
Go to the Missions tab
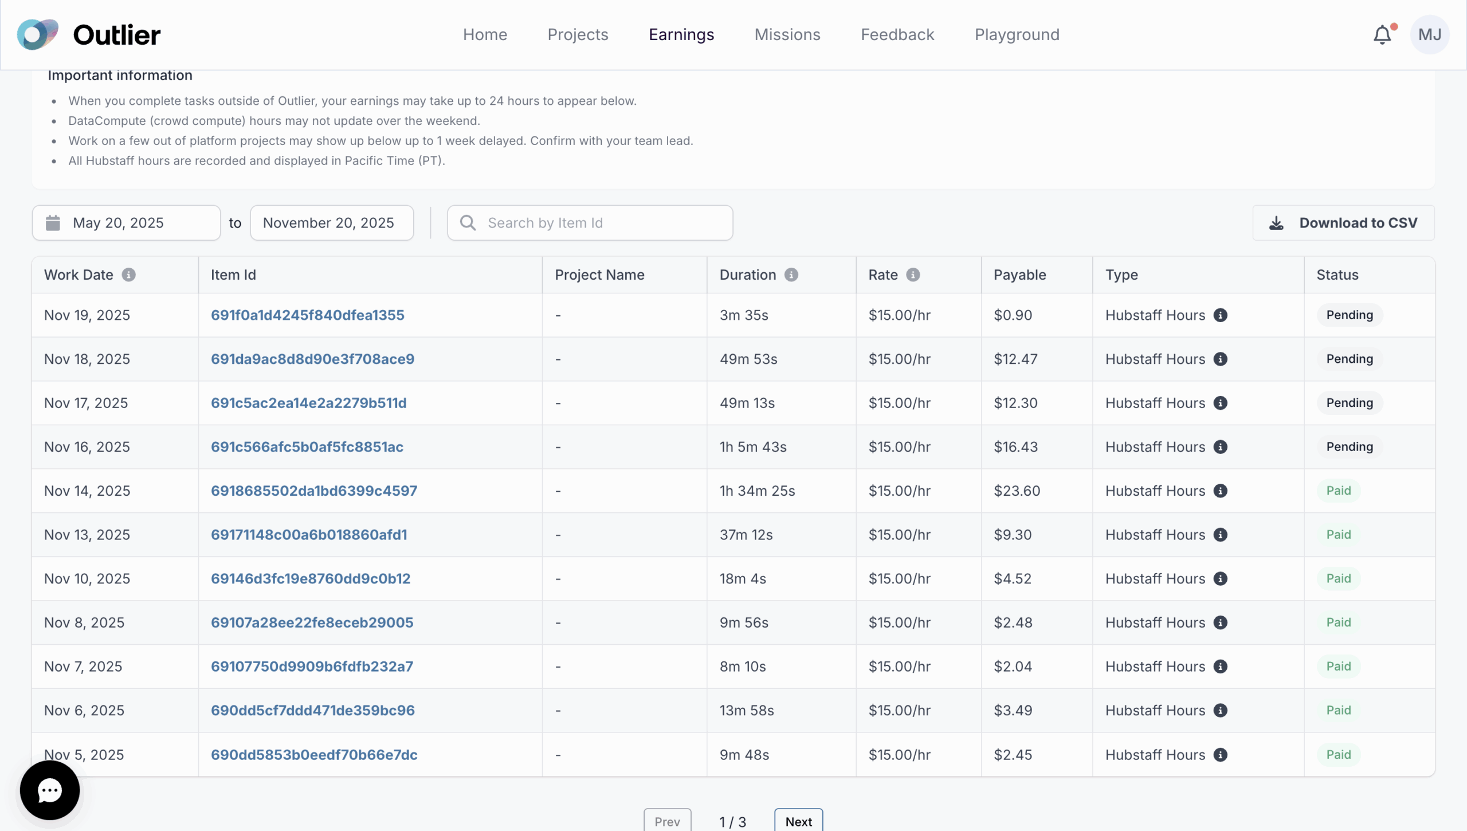coord(787,35)
